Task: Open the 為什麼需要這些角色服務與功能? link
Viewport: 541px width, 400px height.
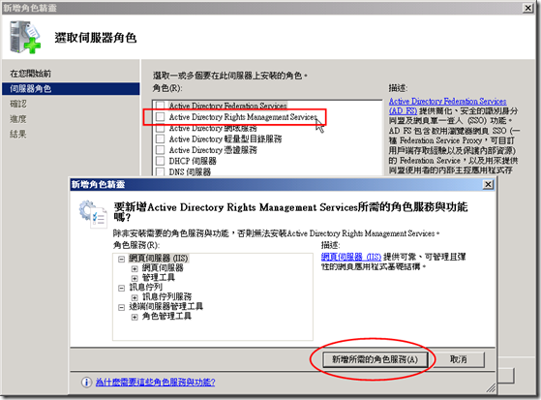Action: click(155, 382)
